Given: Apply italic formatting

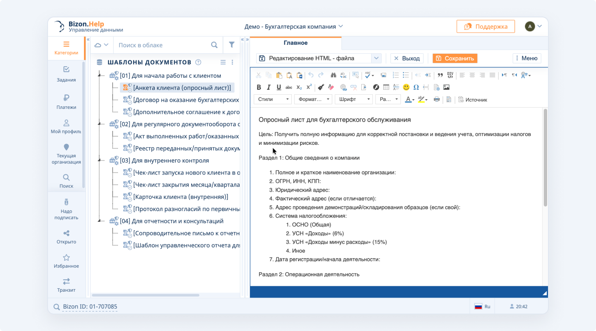Looking at the screenshot, I should coord(269,87).
